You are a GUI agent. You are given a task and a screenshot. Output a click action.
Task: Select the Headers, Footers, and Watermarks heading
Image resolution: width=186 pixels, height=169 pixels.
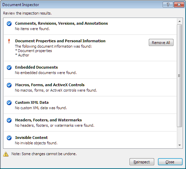click(x=48, y=120)
